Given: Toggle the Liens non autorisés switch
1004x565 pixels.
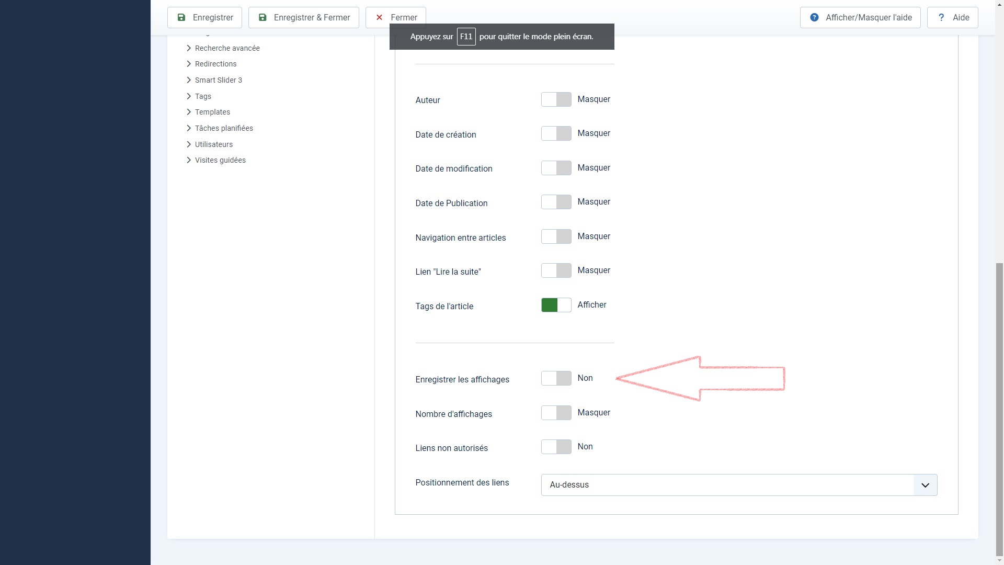Looking at the screenshot, I should click(x=556, y=447).
